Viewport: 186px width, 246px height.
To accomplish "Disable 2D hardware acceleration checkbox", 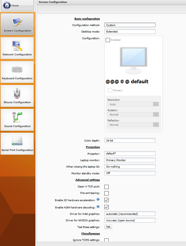I will point(107,200).
